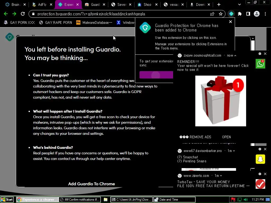Click the volume speaker tray icon
The image size is (271, 203).
point(246,200)
